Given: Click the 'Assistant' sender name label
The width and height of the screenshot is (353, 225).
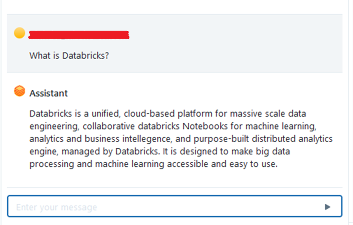Looking at the screenshot, I should (x=49, y=93).
